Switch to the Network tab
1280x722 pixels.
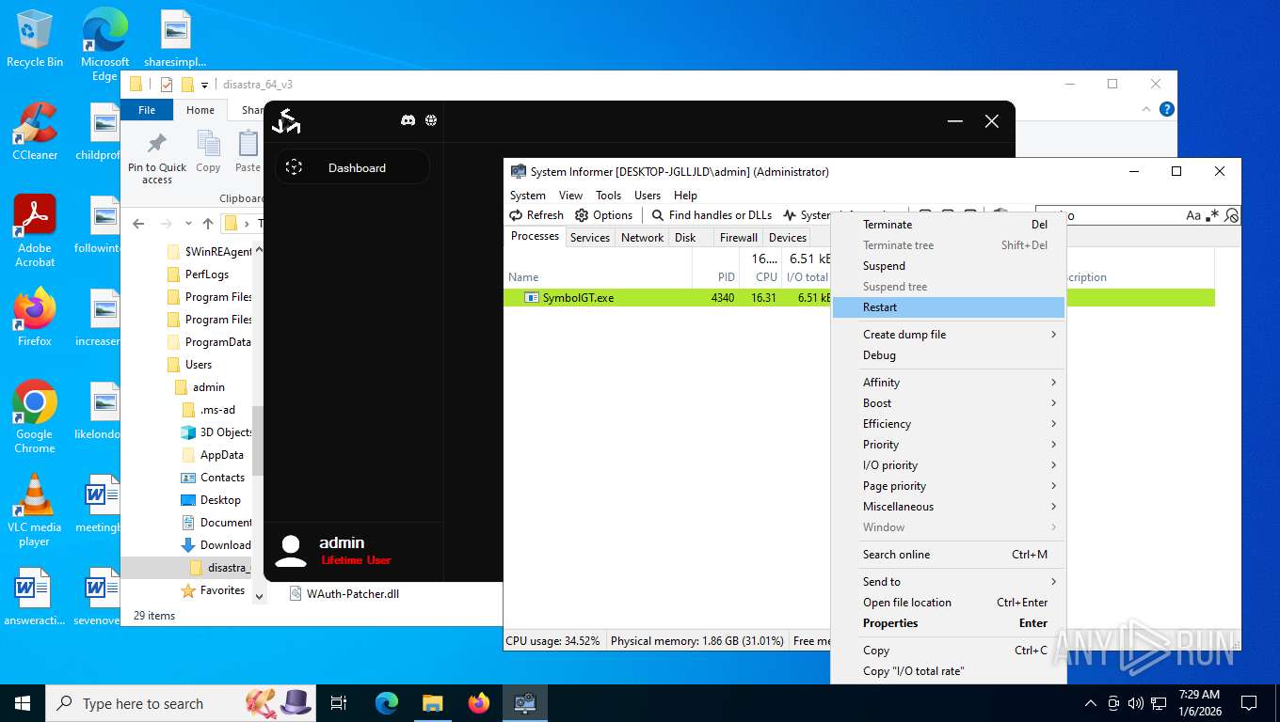click(x=642, y=238)
